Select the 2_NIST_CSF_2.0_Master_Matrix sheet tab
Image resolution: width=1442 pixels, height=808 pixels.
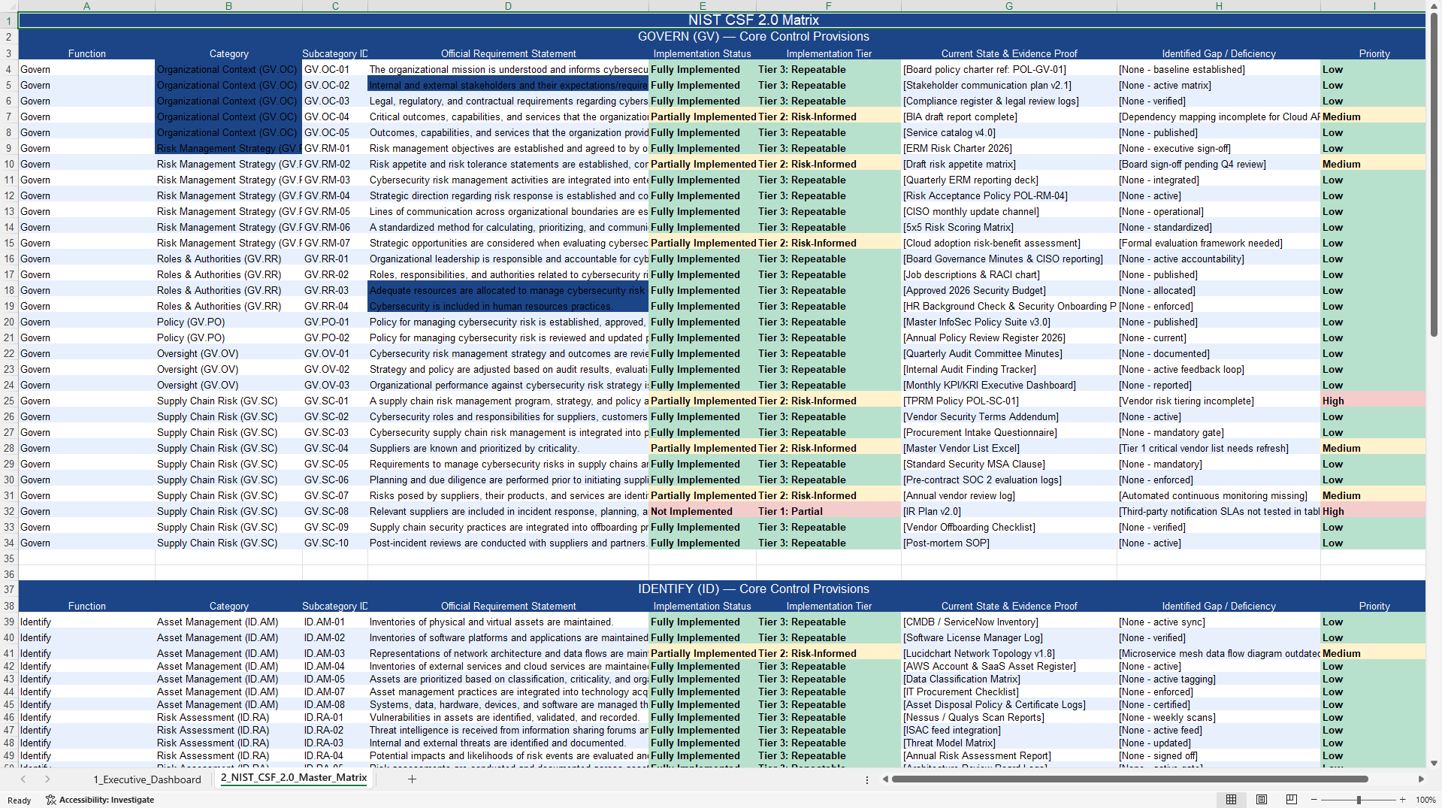pyautogui.click(x=294, y=778)
